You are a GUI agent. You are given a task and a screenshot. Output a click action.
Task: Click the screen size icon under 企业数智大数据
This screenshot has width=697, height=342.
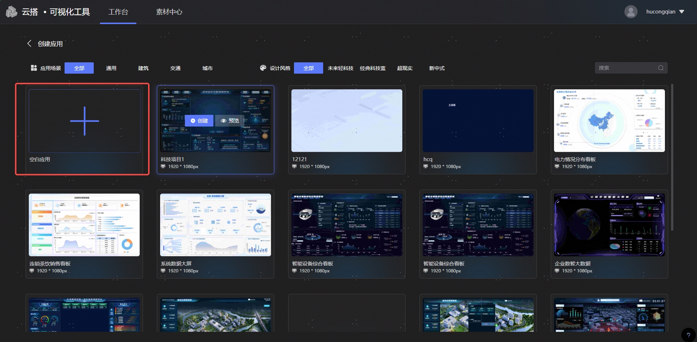click(557, 271)
